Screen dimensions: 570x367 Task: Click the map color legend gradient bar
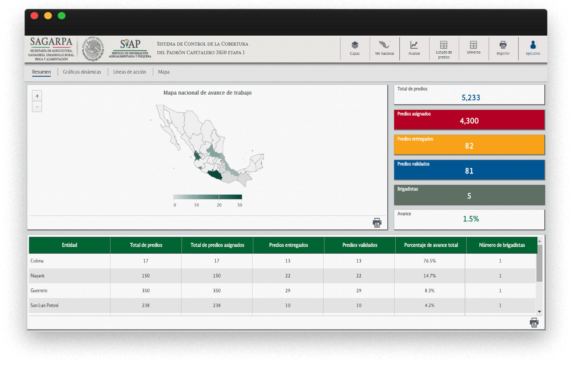pyautogui.click(x=207, y=197)
